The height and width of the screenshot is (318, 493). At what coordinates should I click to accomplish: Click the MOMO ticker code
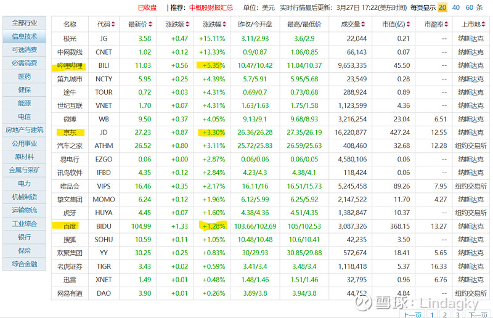click(x=104, y=200)
